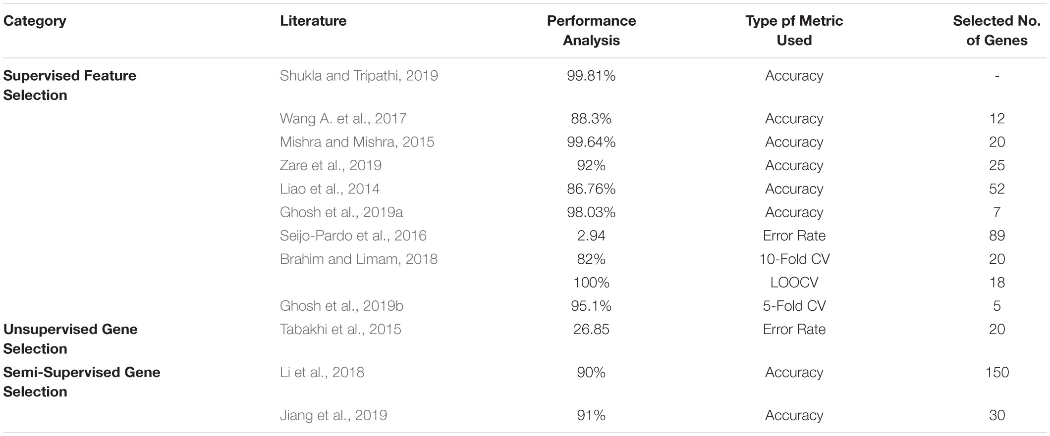
Task: Open the Jiang et al., 2019 reference
Action: [x=333, y=415]
